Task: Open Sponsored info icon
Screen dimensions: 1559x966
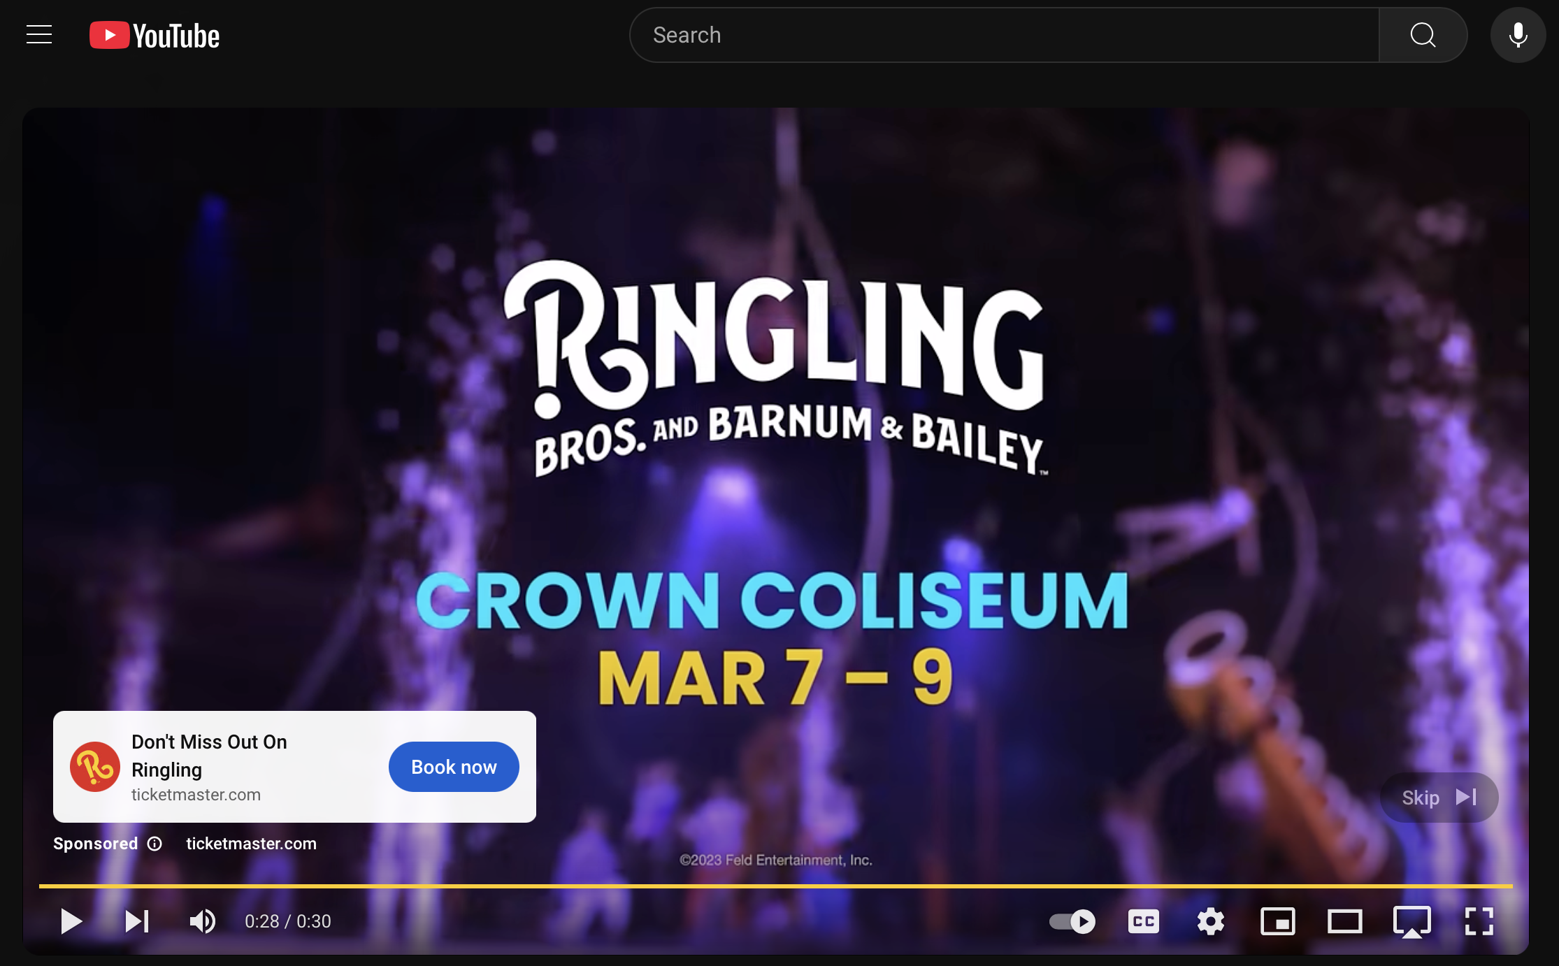Action: pos(155,844)
